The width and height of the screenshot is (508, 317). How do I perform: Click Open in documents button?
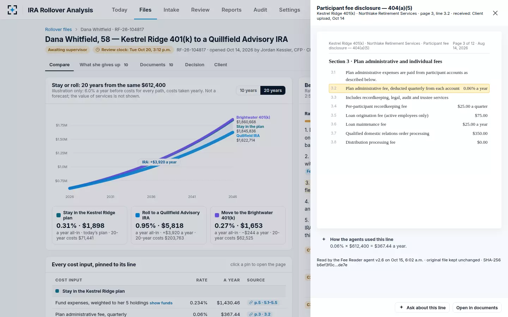point(477,307)
